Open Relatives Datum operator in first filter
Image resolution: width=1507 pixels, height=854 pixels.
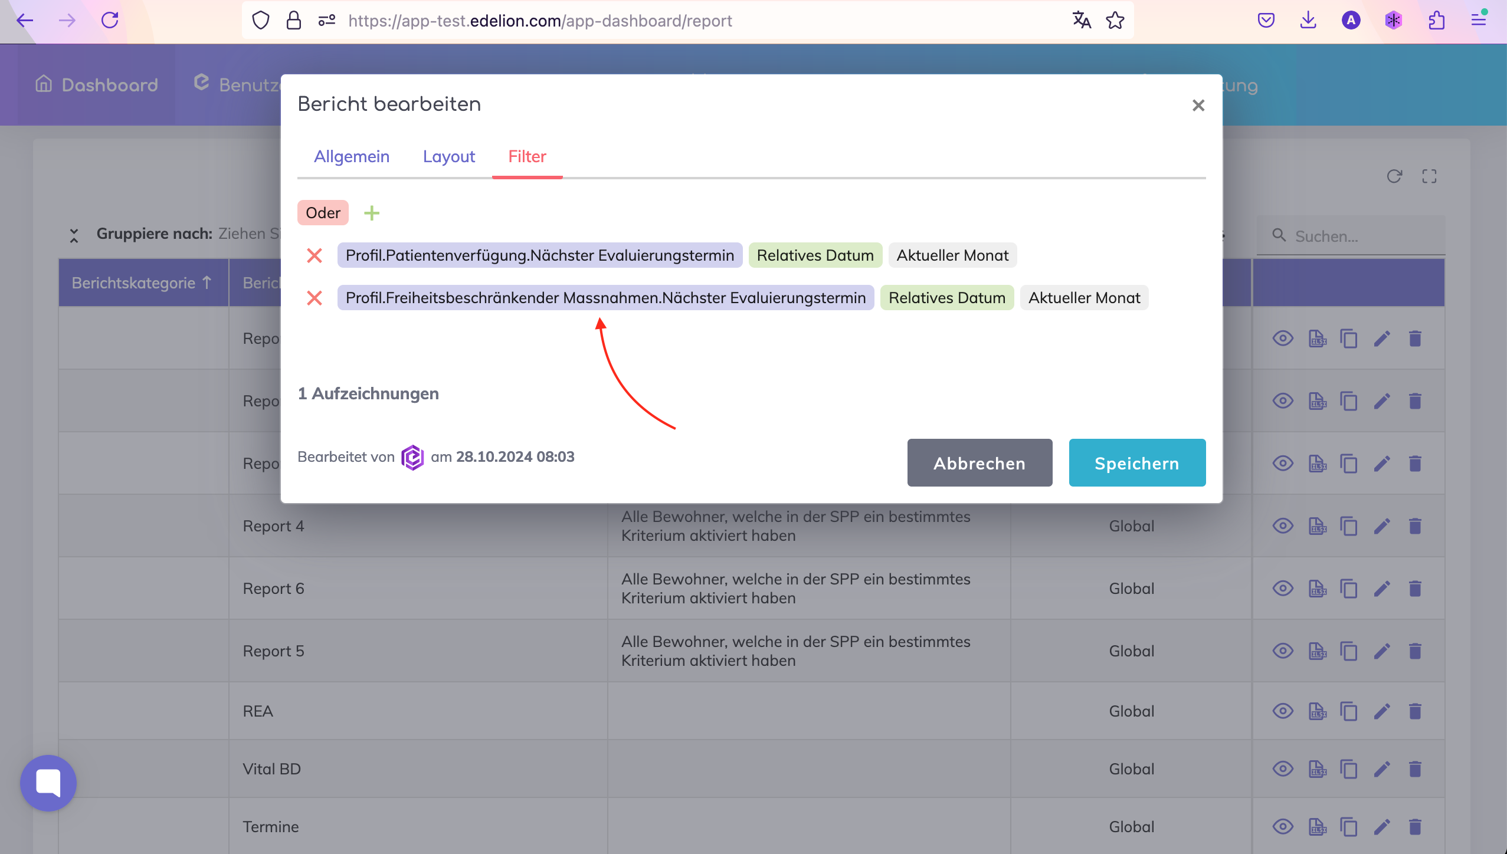(x=815, y=255)
